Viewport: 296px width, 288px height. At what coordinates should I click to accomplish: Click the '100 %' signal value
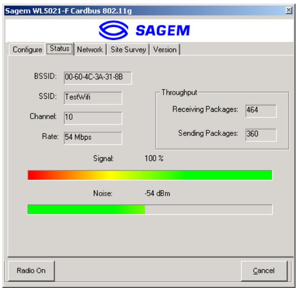tap(154, 158)
